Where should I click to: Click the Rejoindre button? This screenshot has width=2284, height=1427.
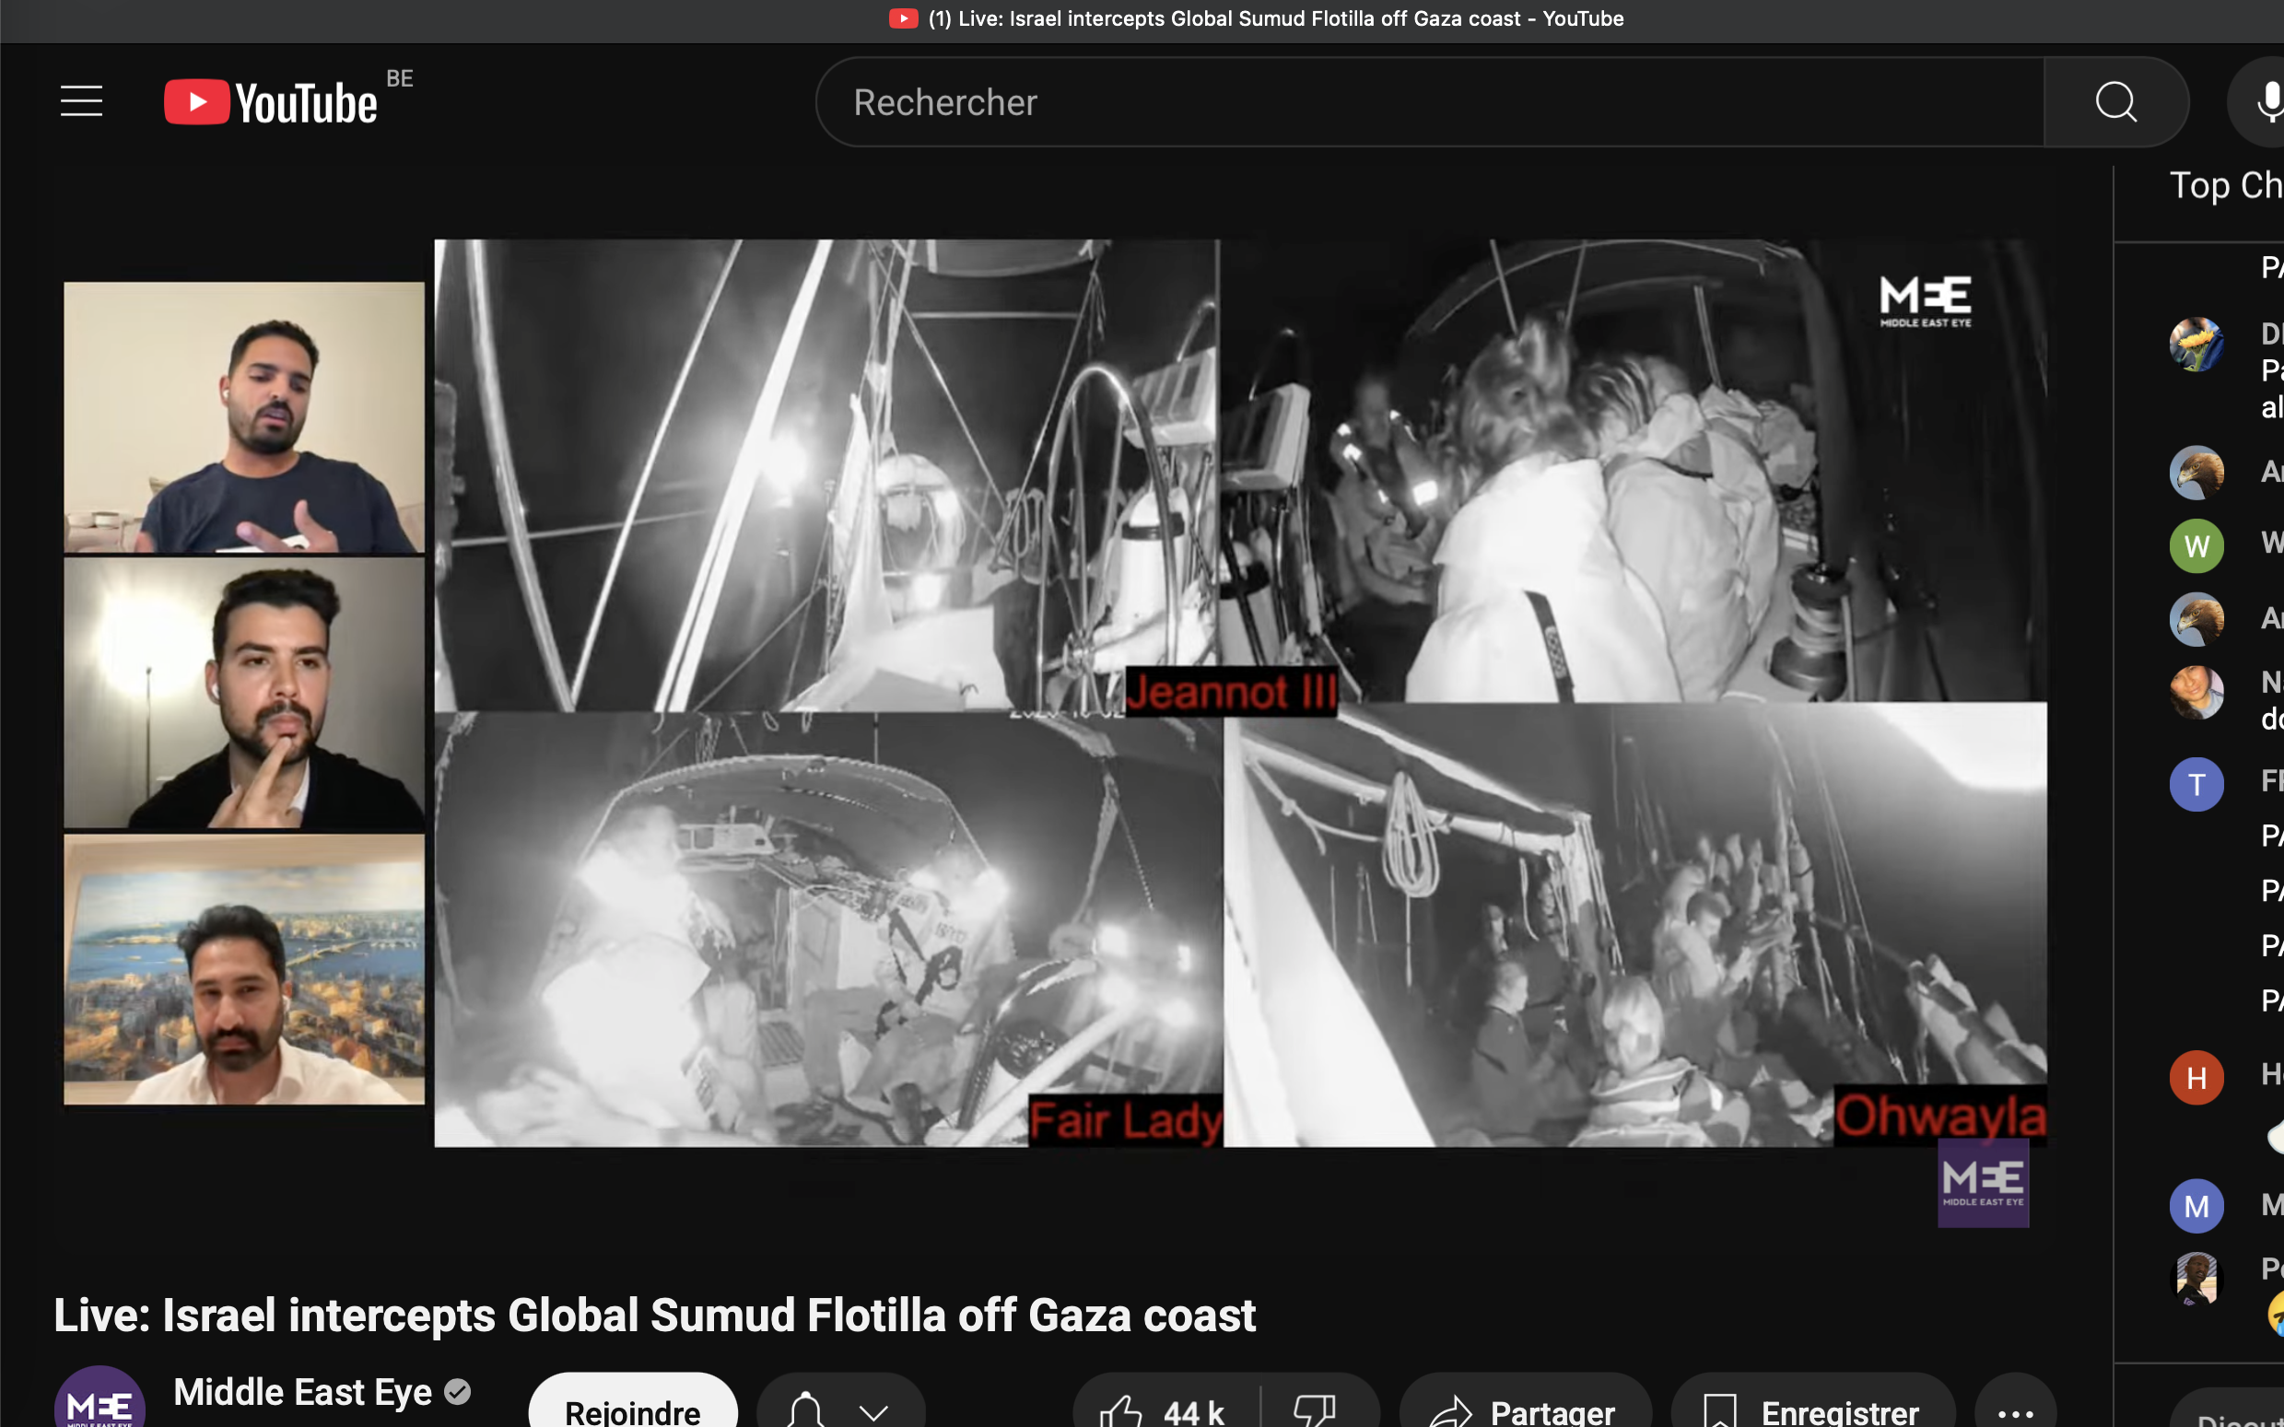632,1411
